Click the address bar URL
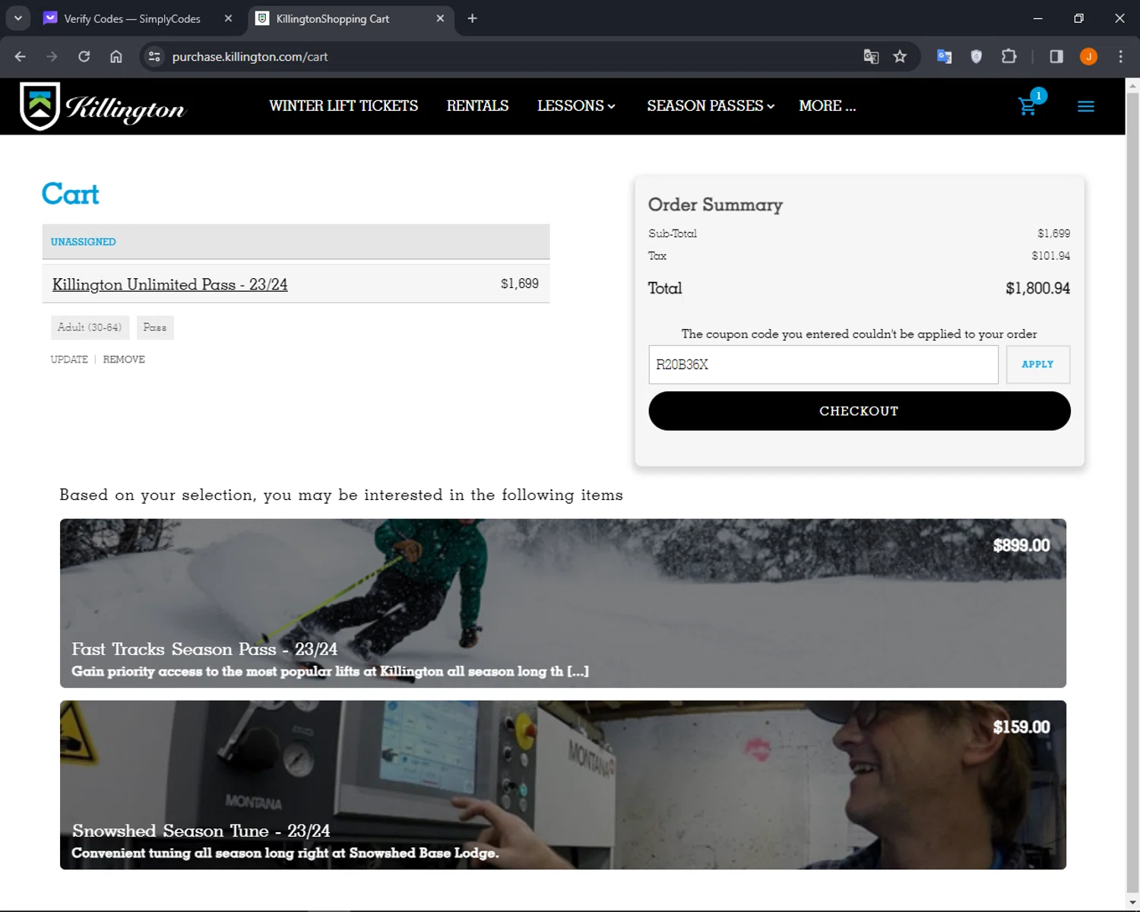This screenshot has height=912, width=1140. [x=250, y=56]
